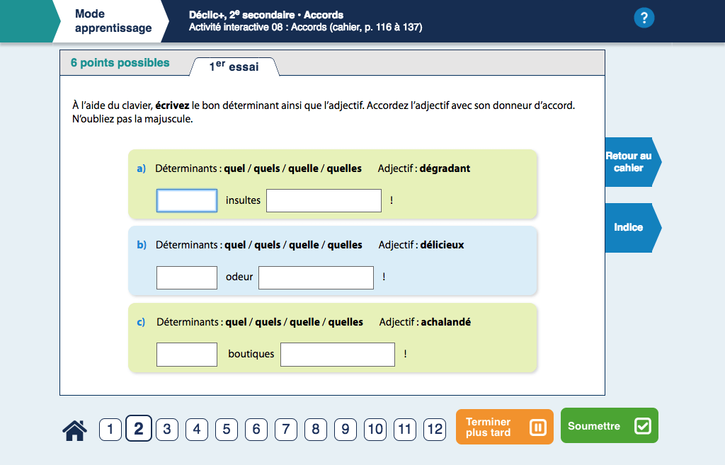725x465 pixels.
Task: Go to the home page icon
Action: [x=74, y=430]
